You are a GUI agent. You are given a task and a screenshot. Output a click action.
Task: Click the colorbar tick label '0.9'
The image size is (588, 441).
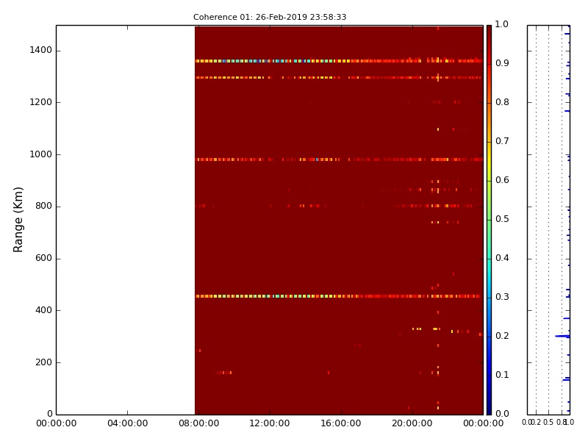[502, 63]
